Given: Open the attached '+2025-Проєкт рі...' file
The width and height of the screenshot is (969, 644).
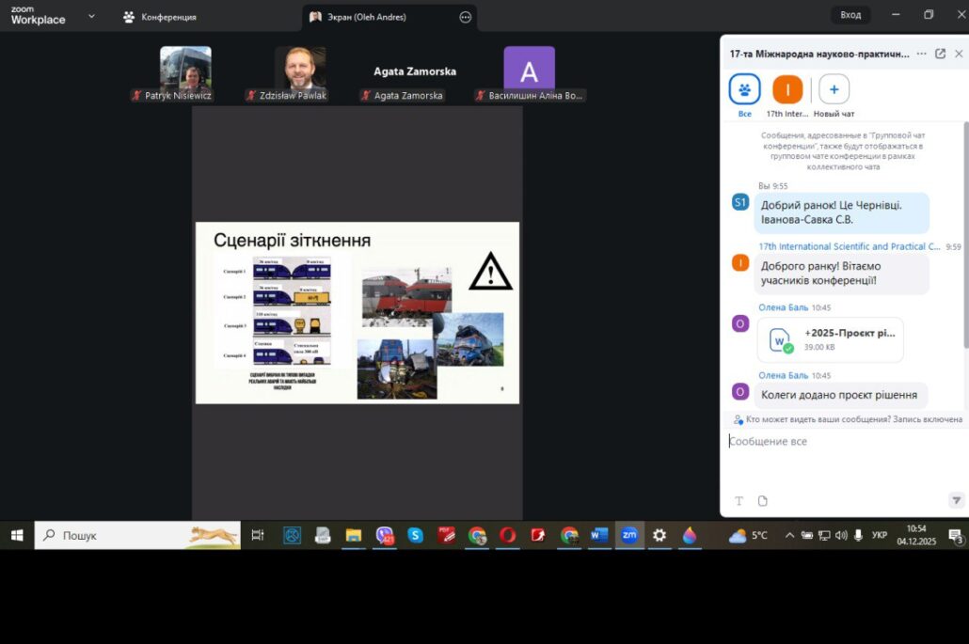Looking at the screenshot, I should point(830,339).
